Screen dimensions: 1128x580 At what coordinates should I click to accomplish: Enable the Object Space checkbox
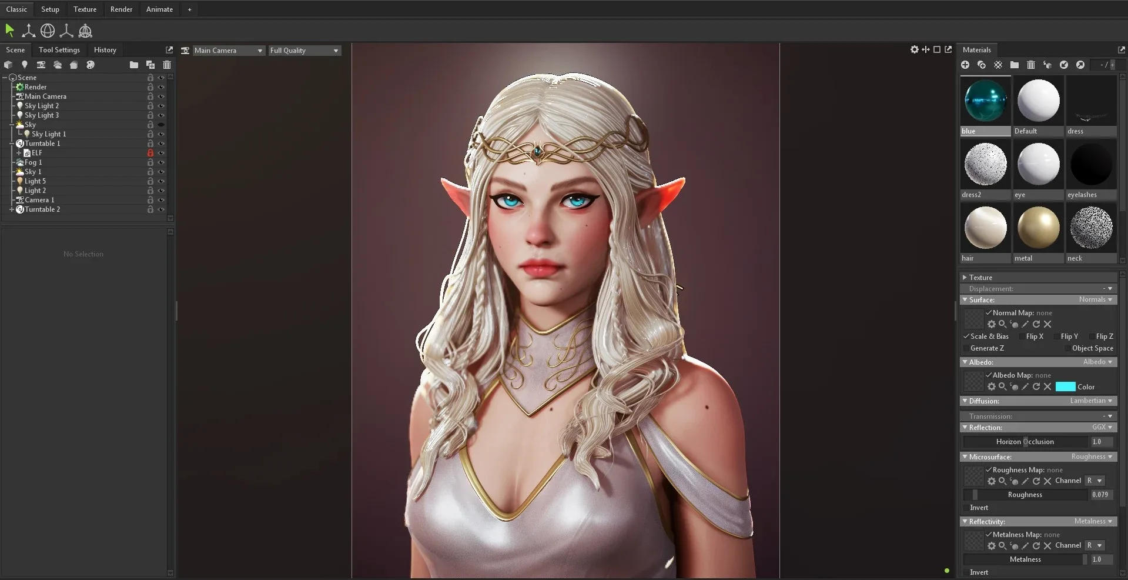[x=1067, y=348]
